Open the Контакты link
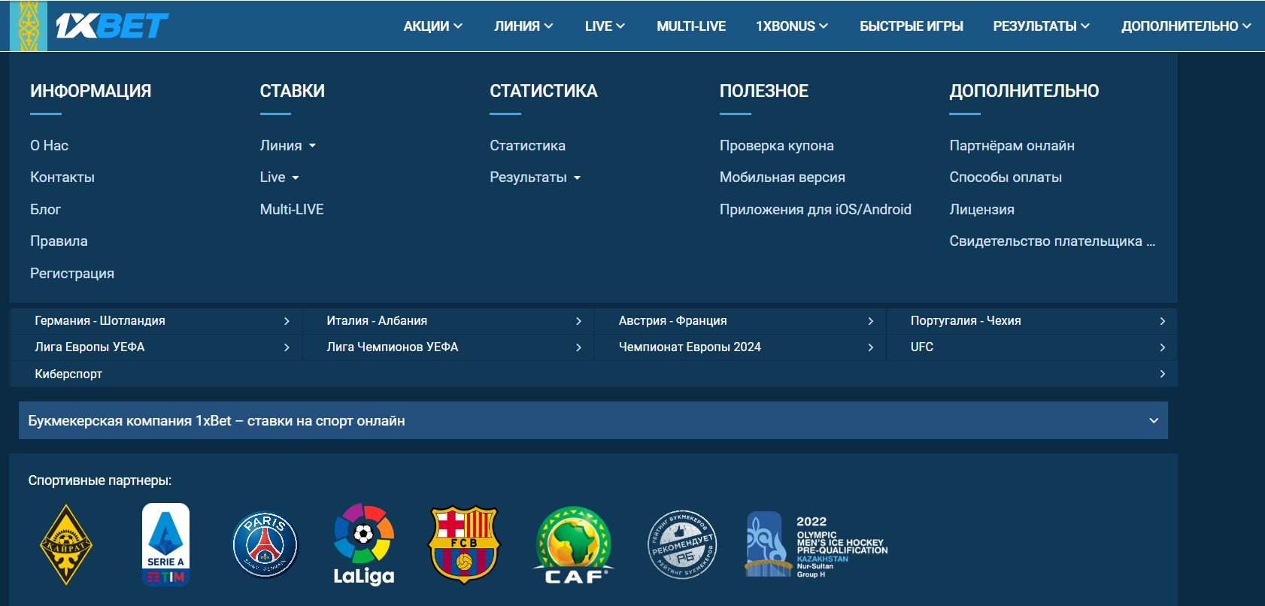This screenshot has height=606, width=1265. coord(62,177)
